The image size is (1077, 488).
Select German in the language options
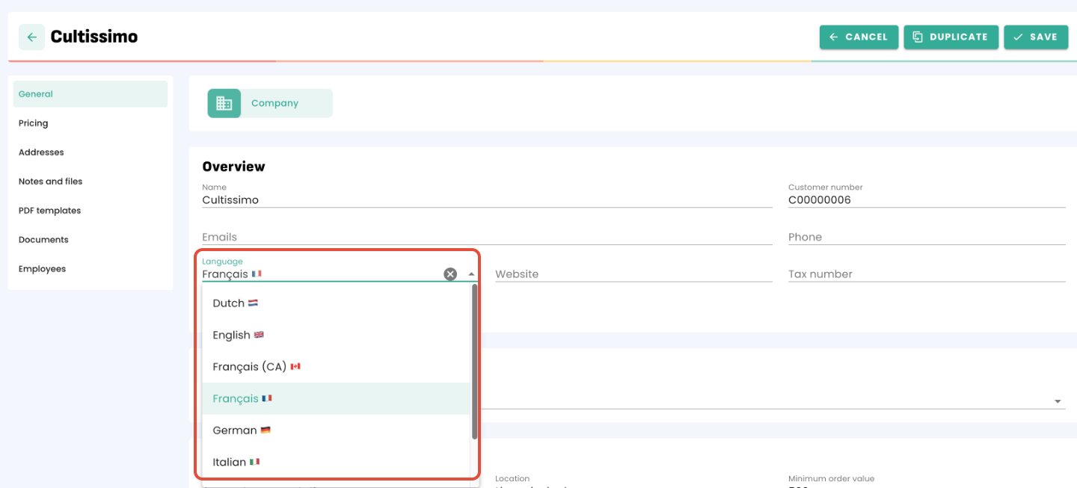[234, 430]
